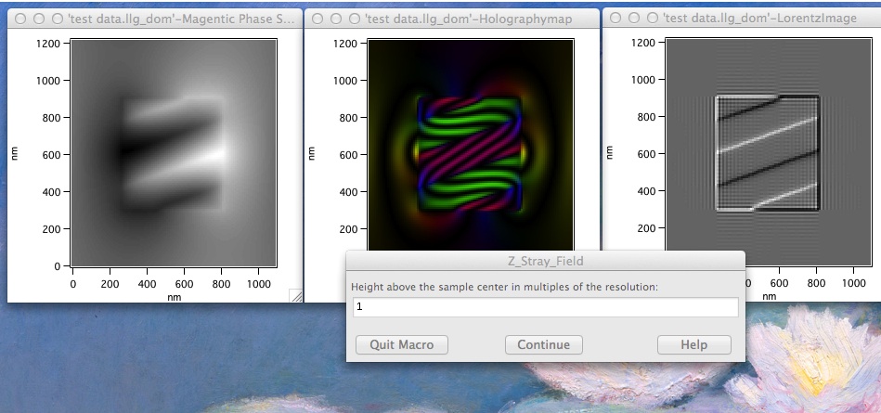Image resolution: width=881 pixels, height=413 pixels.
Task: Close the Magnetic Phase Shift window
Action: click(20, 19)
